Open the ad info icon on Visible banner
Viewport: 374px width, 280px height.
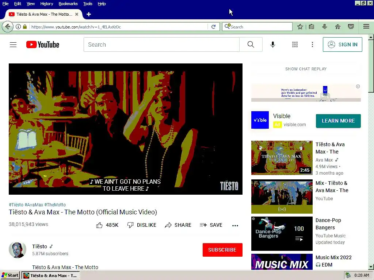click(358, 86)
